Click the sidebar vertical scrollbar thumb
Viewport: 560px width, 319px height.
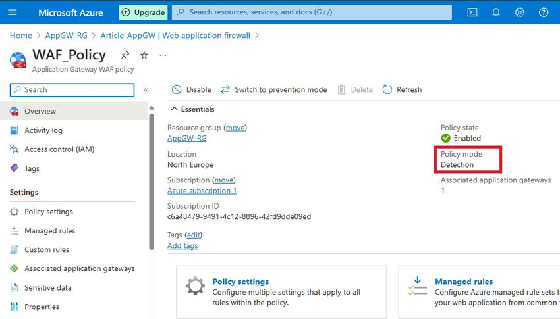coord(152,182)
